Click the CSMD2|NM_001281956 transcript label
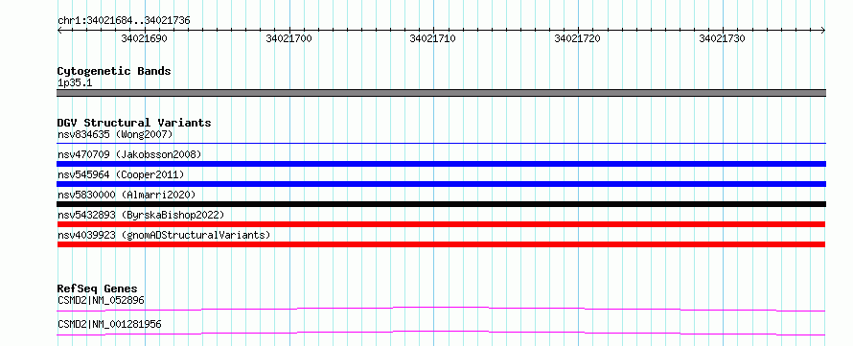 click(x=109, y=325)
